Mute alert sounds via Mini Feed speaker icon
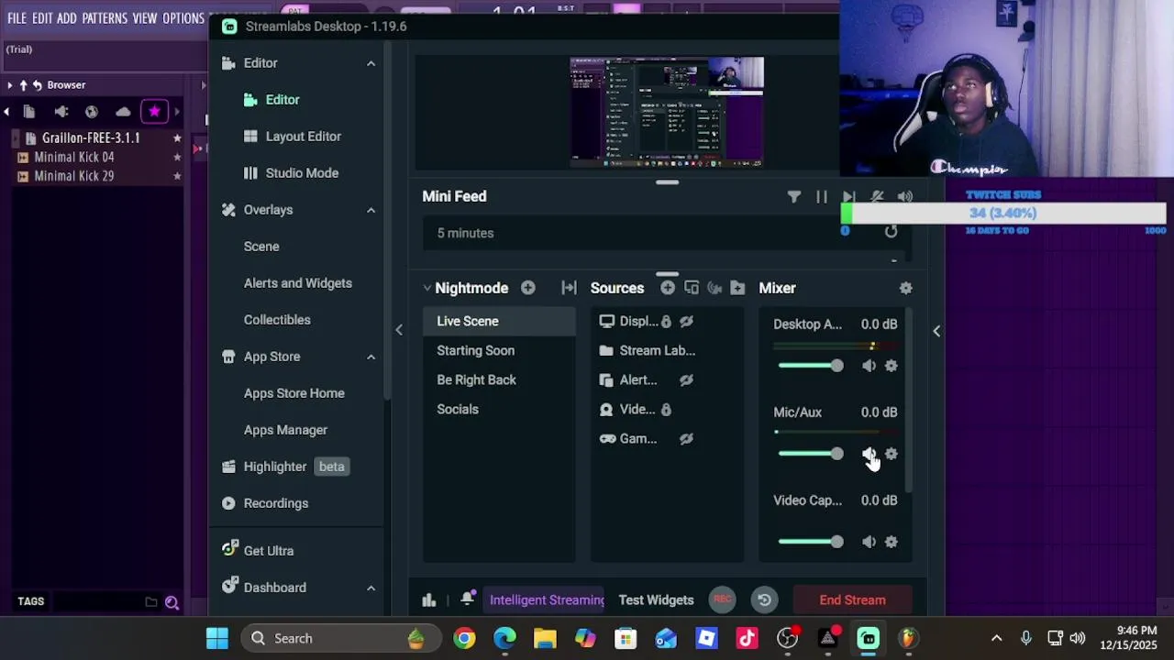 (x=905, y=196)
